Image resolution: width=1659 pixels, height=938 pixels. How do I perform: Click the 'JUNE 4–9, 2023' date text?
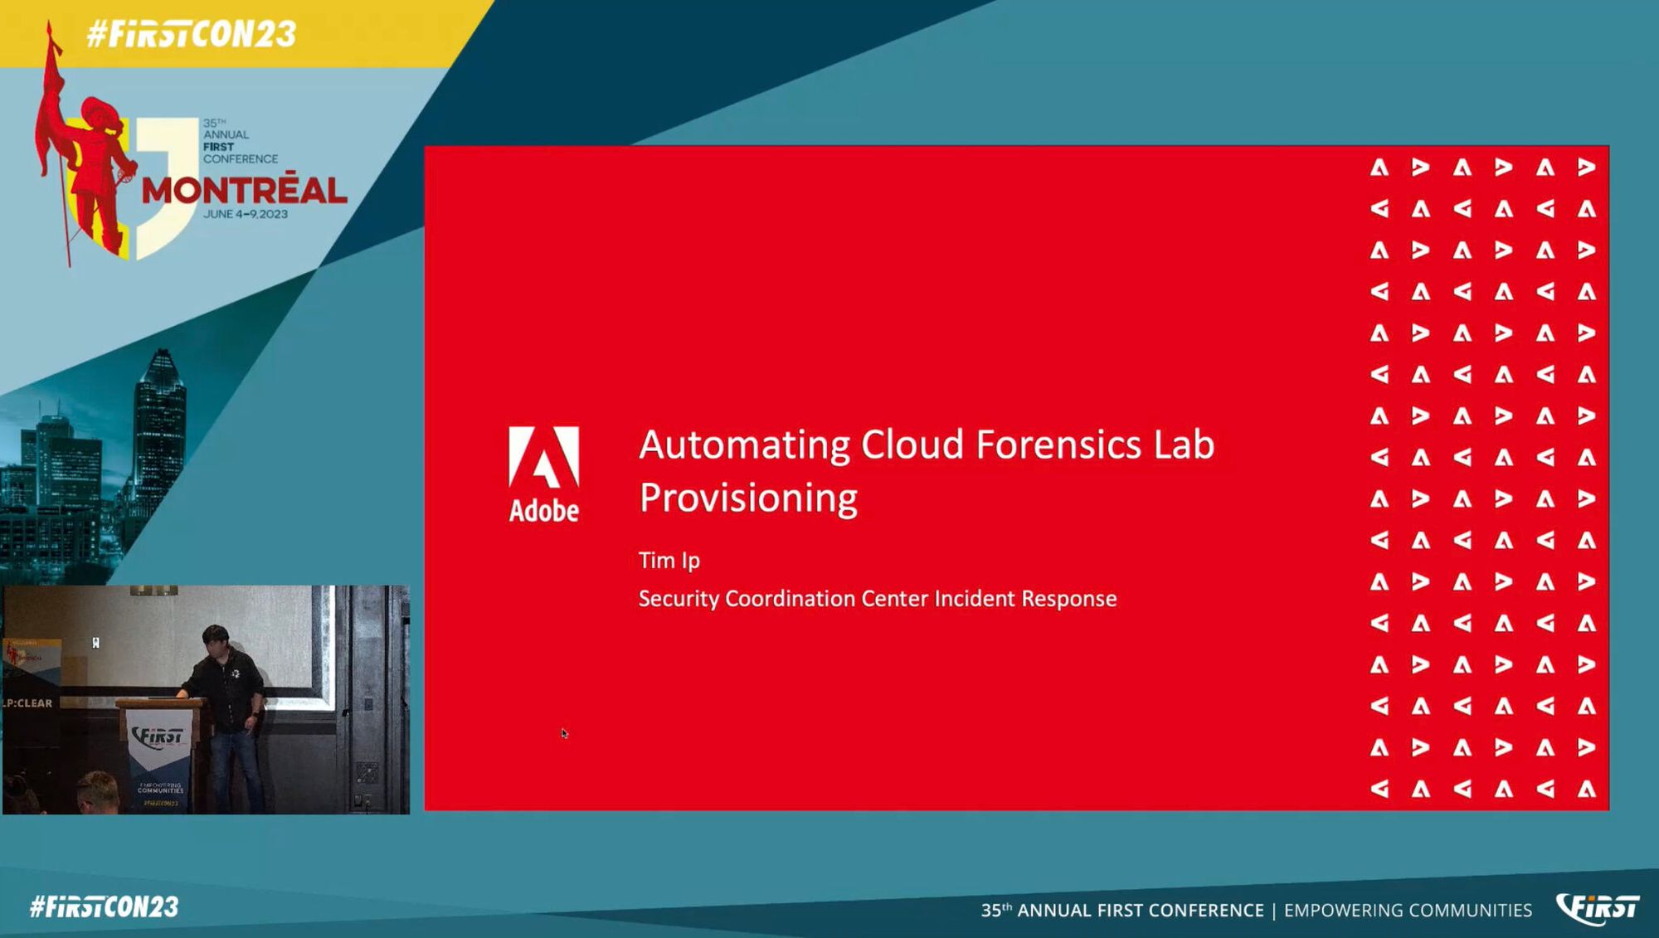pos(246,214)
